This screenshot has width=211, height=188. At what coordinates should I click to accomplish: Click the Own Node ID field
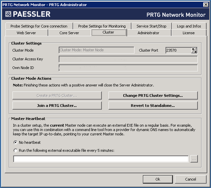[x=128, y=68]
